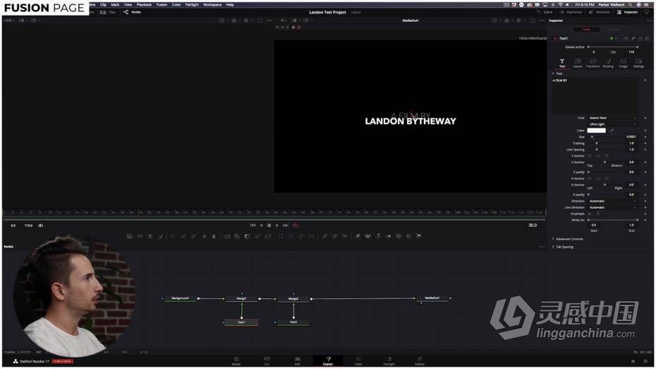Toggle the Clips panel button
Screen dimensions: 656x369
point(108,12)
